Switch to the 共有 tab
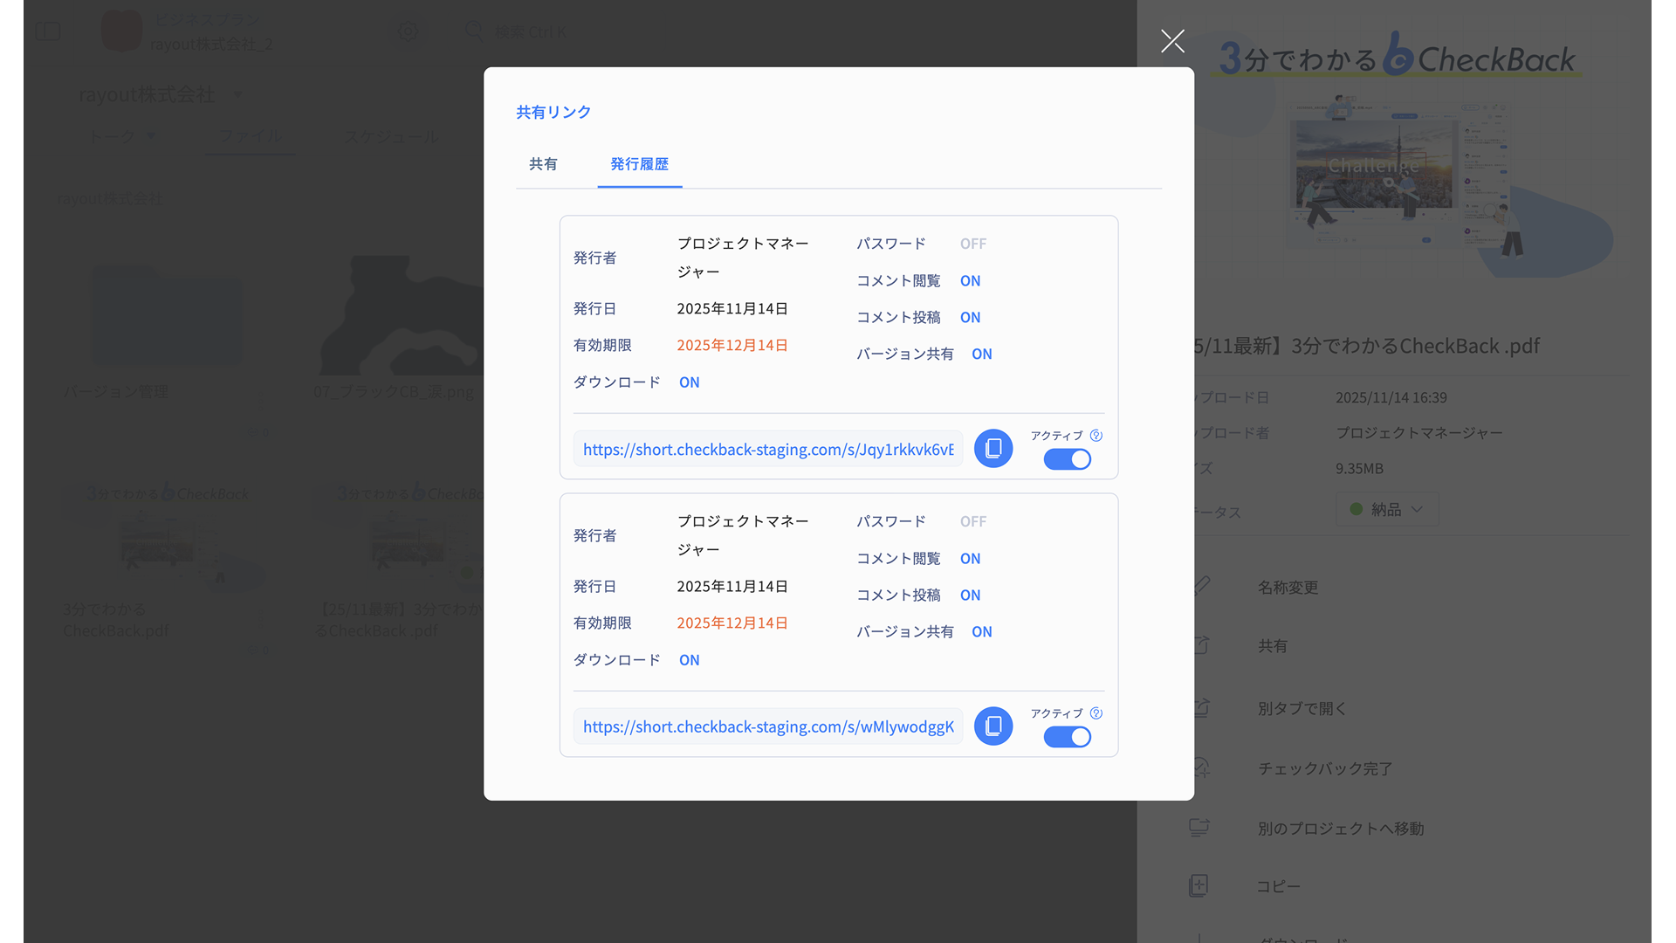1676x943 pixels. pos(543,164)
